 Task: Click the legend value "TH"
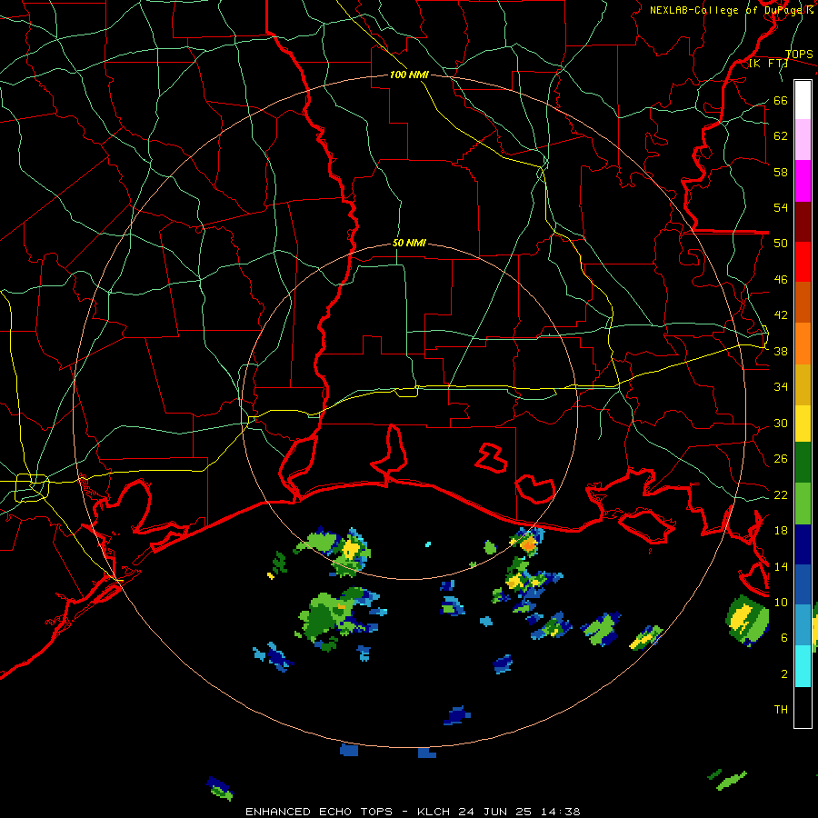click(x=781, y=710)
